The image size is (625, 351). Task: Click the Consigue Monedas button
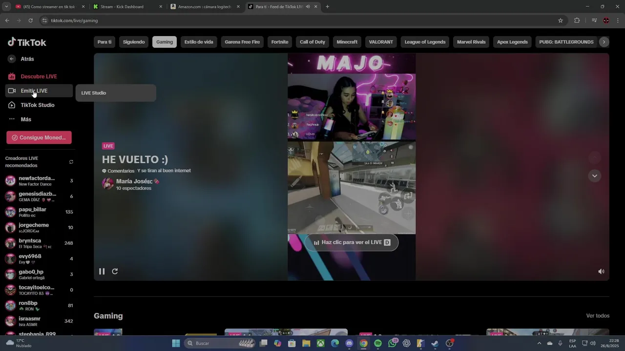coord(39,137)
